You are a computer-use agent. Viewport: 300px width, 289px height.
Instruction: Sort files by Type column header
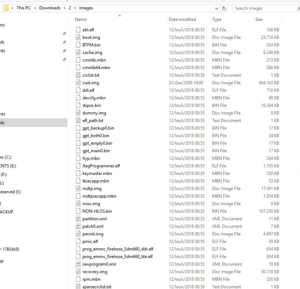coord(217,19)
